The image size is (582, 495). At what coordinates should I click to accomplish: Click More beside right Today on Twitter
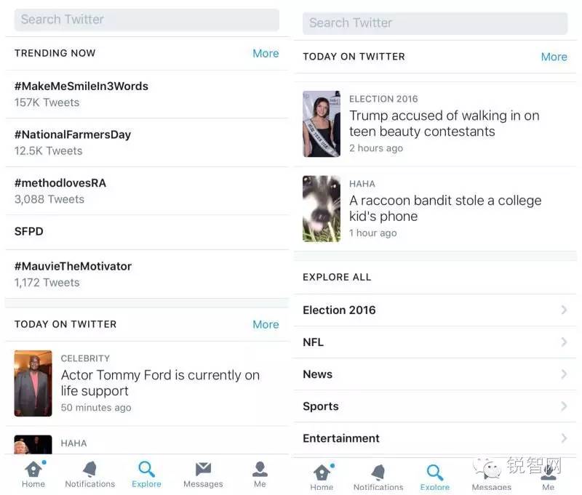tap(554, 57)
